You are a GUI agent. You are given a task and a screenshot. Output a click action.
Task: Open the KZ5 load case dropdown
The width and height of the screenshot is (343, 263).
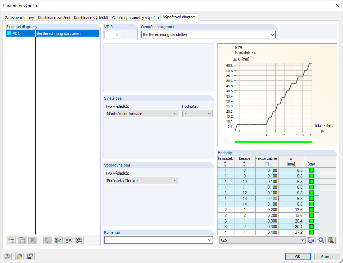(262, 240)
